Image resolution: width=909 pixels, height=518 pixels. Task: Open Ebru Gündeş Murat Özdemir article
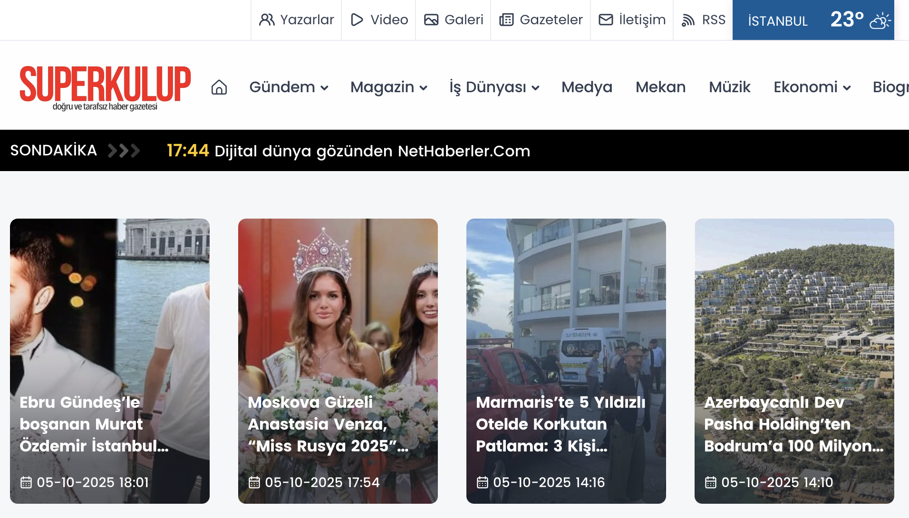click(110, 361)
